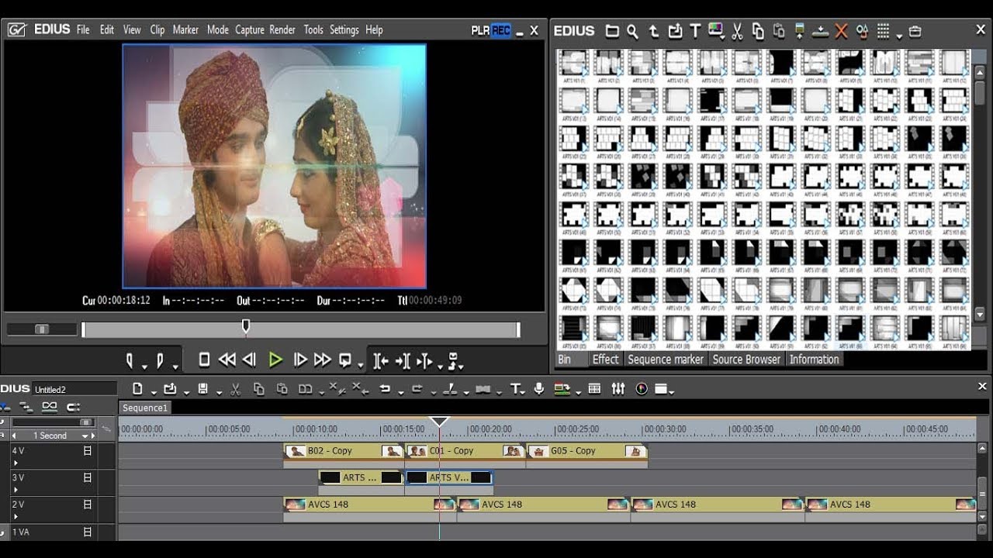The width and height of the screenshot is (993, 558).
Task: Click the Show in Player icon in bin
Action: 800,31
